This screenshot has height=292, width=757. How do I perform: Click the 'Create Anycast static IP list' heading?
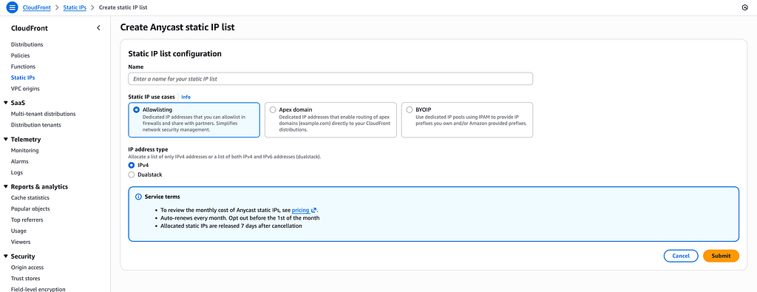(177, 27)
